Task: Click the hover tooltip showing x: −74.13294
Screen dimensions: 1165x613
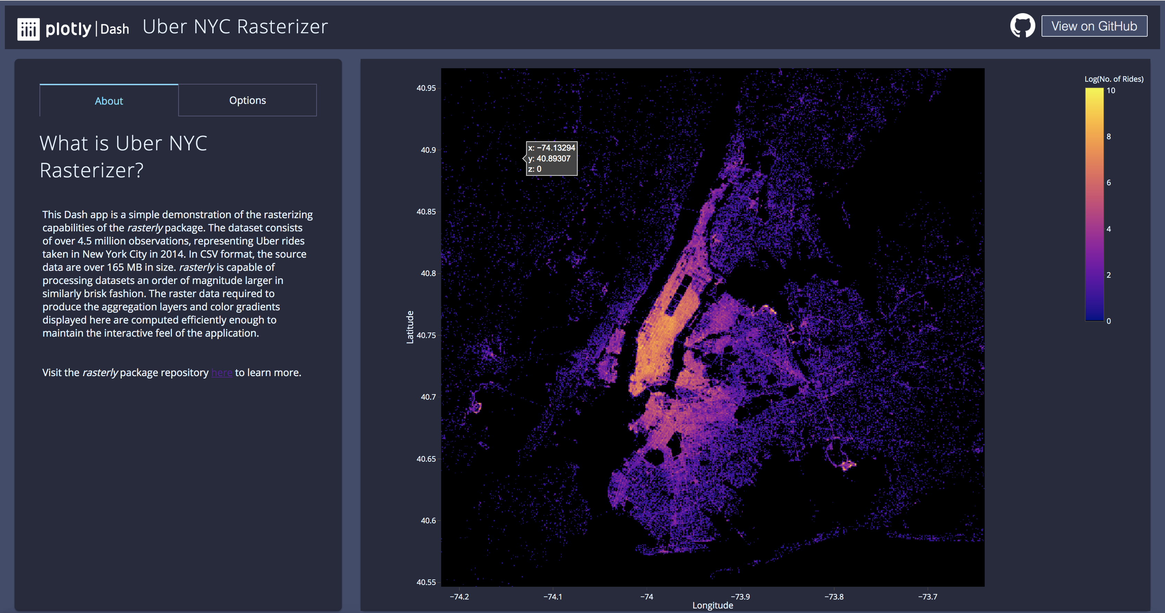Action: (551, 158)
